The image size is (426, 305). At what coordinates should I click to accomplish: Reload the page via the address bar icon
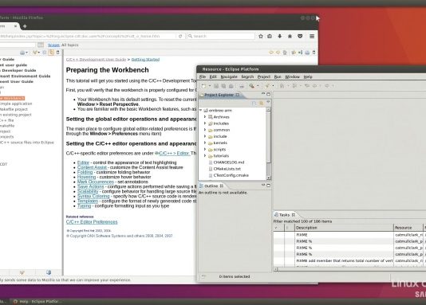point(180,36)
